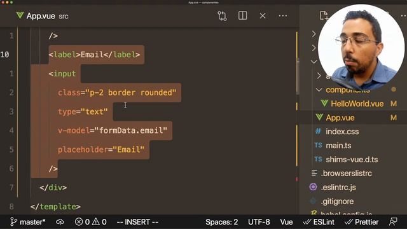Click the closing </div> tag
The width and height of the screenshot is (407, 229).
pyautogui.click(x=53, y=188)
